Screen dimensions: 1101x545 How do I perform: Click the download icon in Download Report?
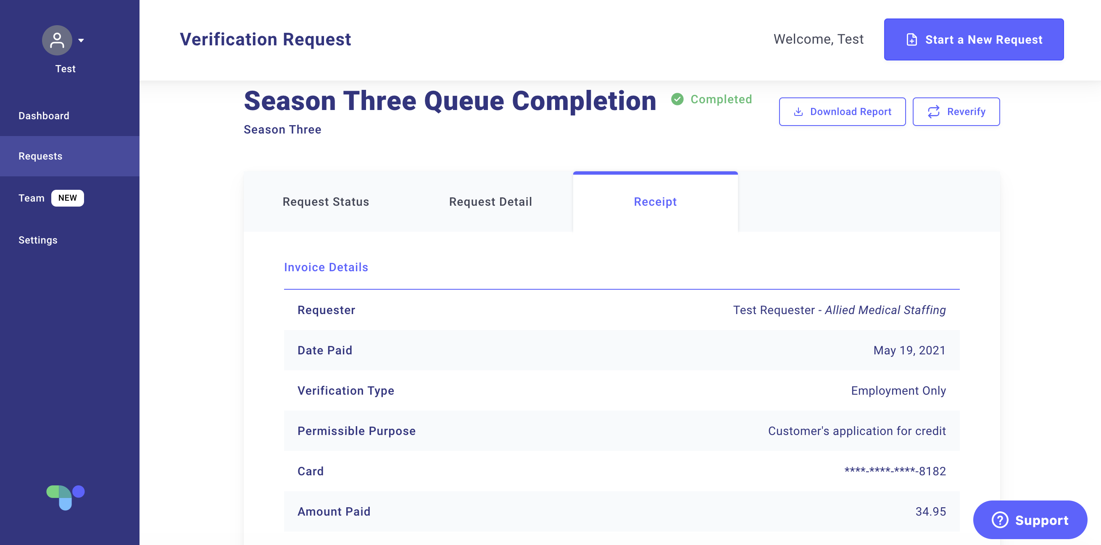click(x=798, y=112)
